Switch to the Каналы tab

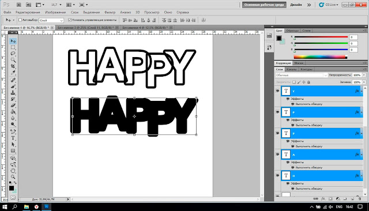coord(291,69)
